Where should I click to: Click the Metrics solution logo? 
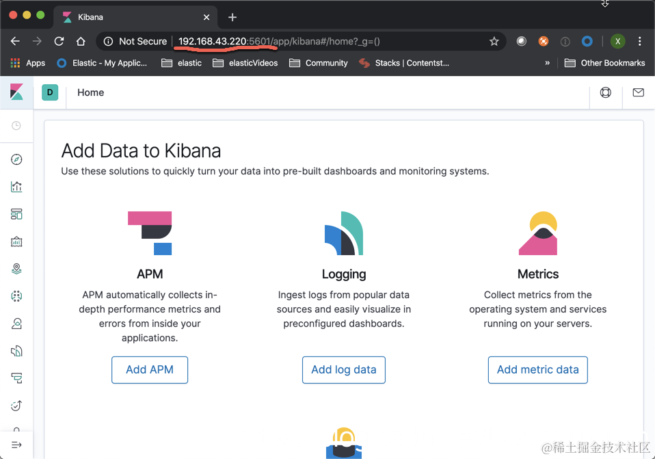tap(538, 233)
